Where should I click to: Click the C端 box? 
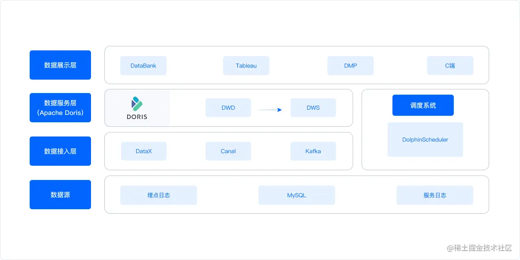[x=450, y=65]
